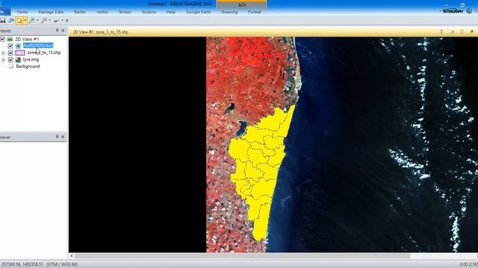The height and width of the screenshot is (268, 478).
Task: Click the horizontal scrollbar left arrow
Action: pyautogui.click(x=72, y=256)
